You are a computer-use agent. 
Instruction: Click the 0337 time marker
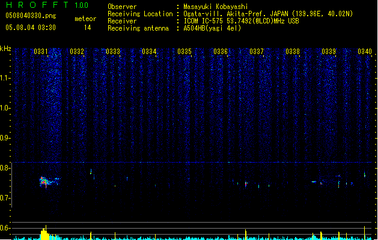click(257, 52)
